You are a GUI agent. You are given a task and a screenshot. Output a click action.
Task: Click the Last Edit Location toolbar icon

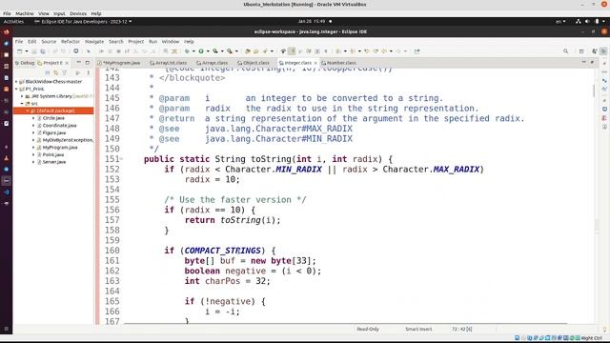point(367,50)
